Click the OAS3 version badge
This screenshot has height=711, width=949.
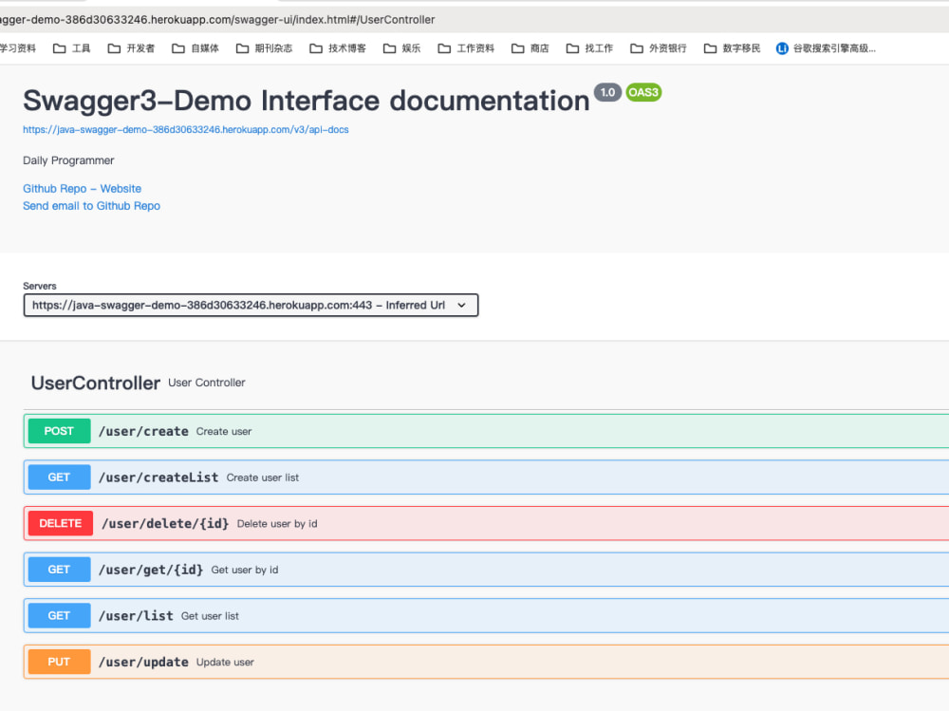pyautogui.click(x=643, y=92)
